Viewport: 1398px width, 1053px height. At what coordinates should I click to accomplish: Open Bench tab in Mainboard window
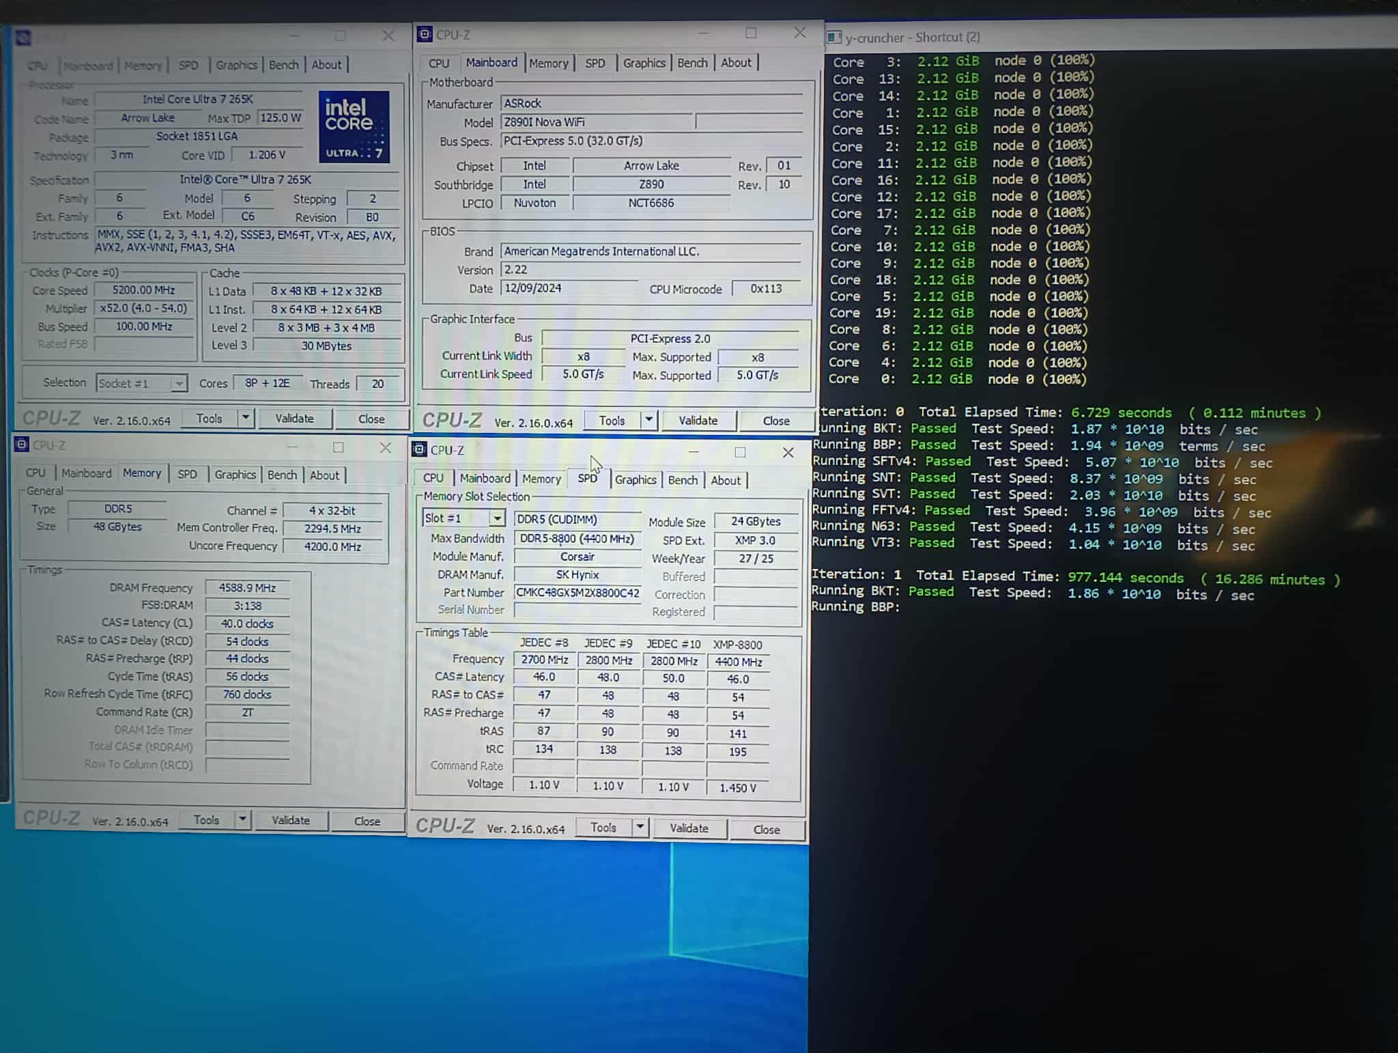coord(692,64)
